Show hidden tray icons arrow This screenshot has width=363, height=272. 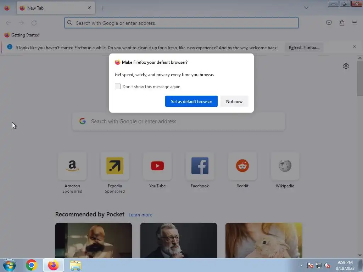point(301,265)
